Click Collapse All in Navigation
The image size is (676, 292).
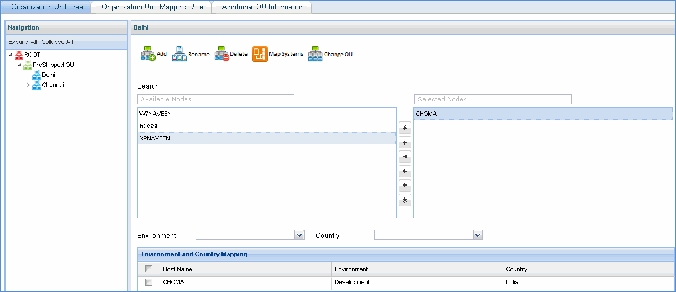pyautogui.click(x=57, y=42)
